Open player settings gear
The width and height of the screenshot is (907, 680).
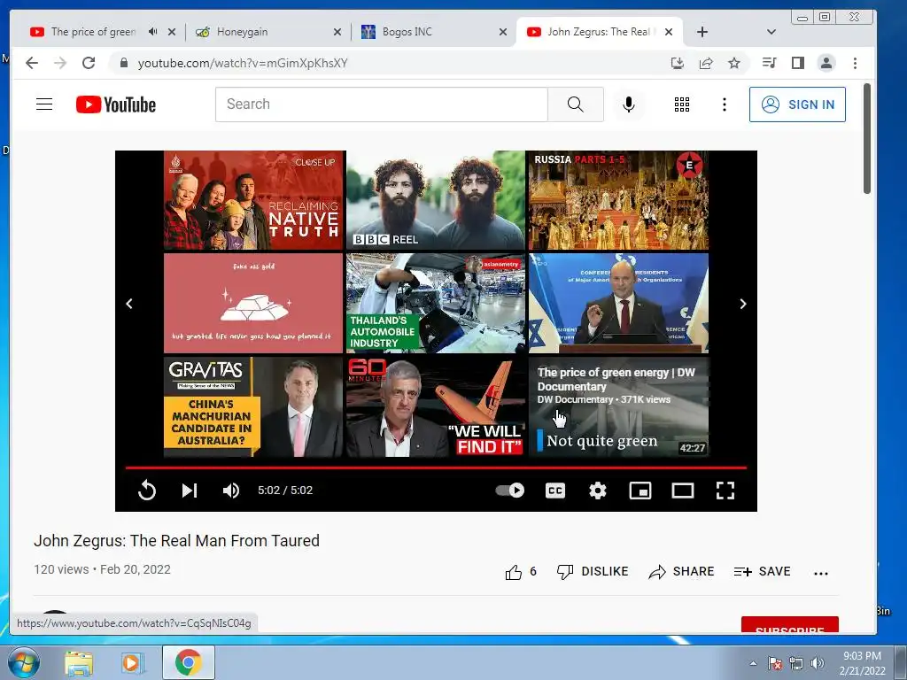[x=598, y=491]
